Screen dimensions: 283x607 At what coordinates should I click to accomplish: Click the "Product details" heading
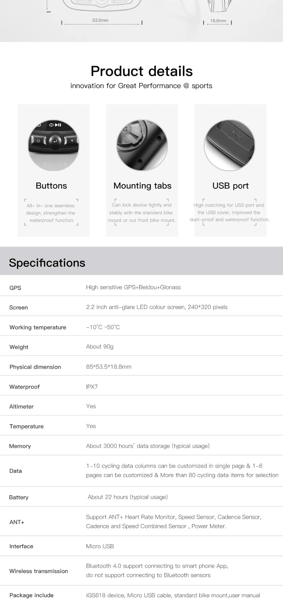[141, 71]
